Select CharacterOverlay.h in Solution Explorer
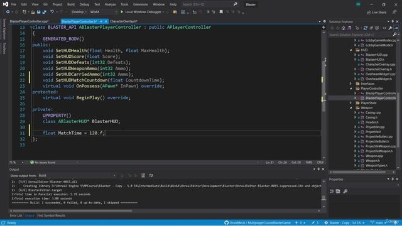The height and width of the screenshot is (226, 402). pyautogui.click(x=378, y=69)
